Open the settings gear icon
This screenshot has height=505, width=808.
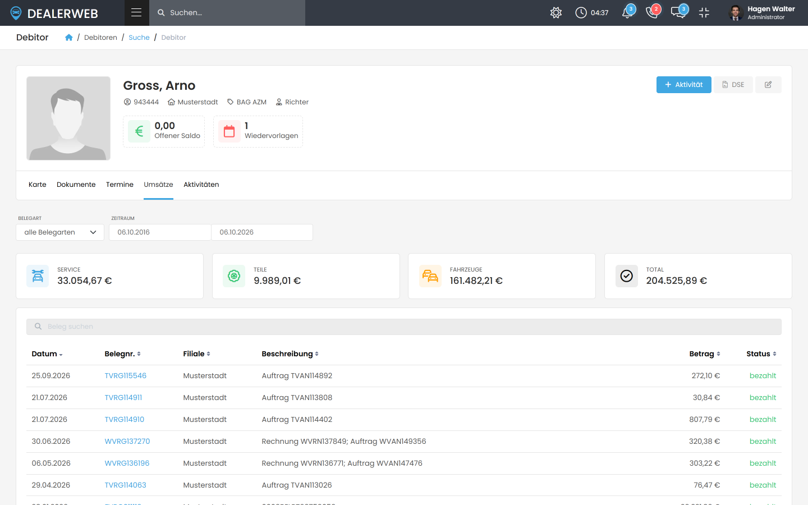coord(556,12)
